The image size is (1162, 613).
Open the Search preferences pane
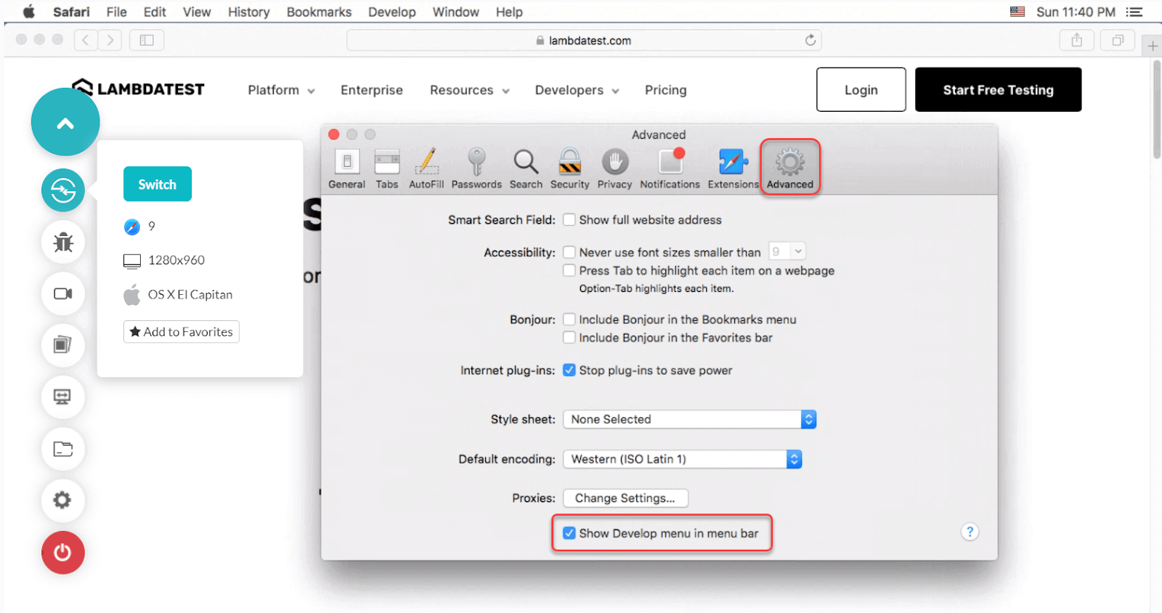tap(526, 169)
